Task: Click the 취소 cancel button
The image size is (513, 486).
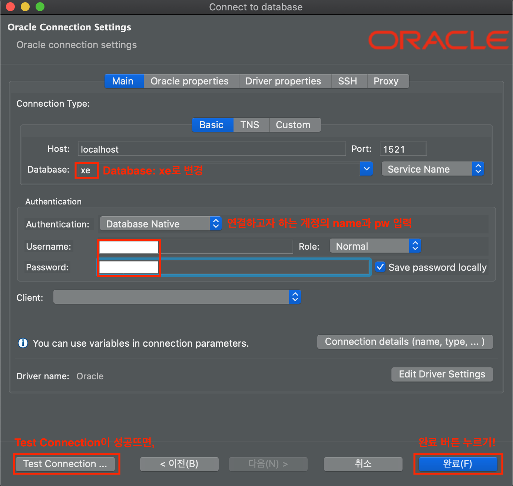Action: (x=363, y=464)
